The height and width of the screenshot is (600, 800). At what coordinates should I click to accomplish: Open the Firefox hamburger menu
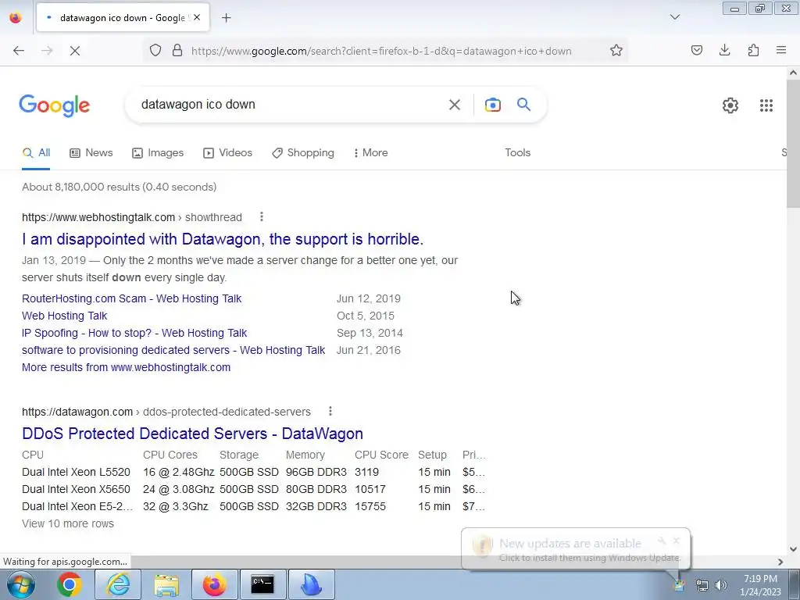(x=781, y=50)
